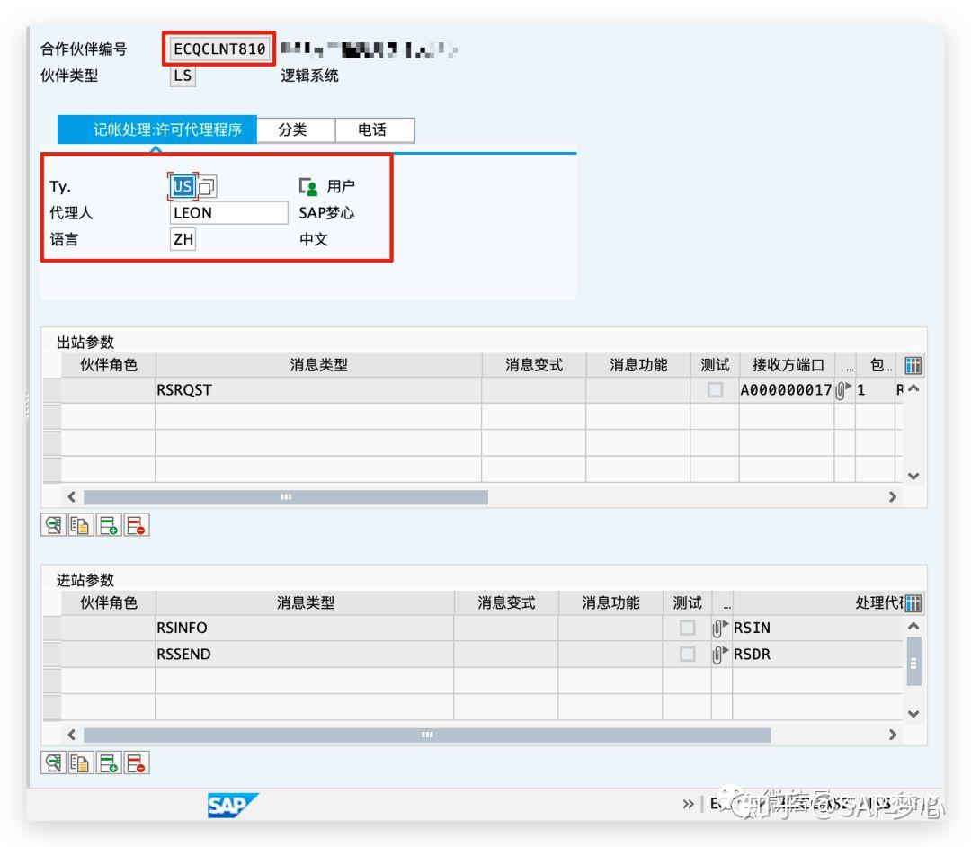Click the US type field
971x847 pixels.
pyautogui.click(x=183, y=186)
